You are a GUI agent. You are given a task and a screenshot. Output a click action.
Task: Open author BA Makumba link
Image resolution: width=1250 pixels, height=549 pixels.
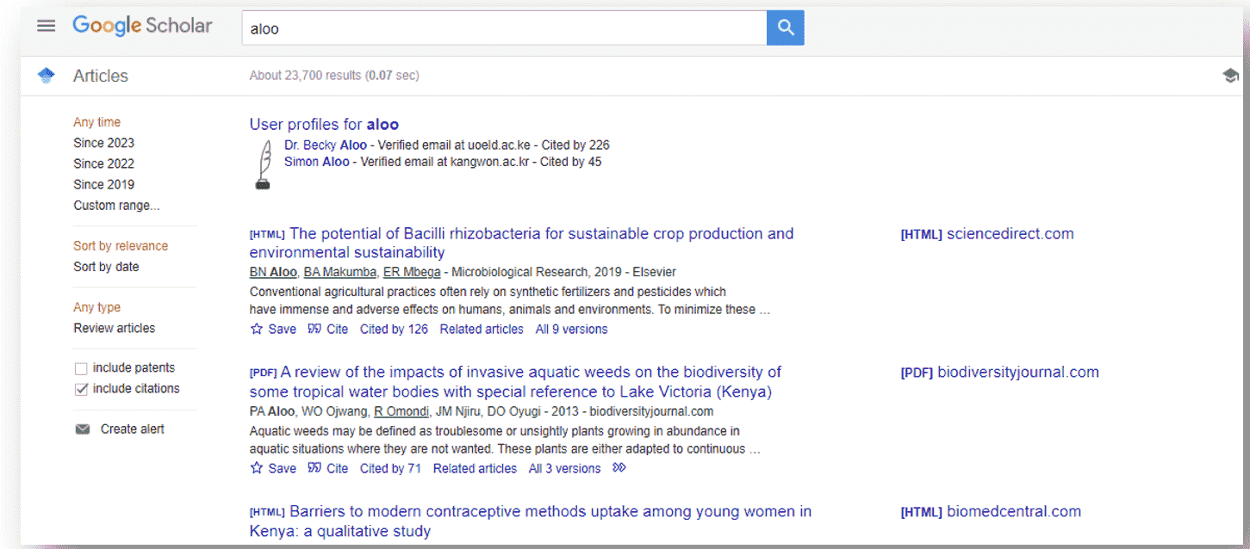pyautogui.click(x=340, y=272)
